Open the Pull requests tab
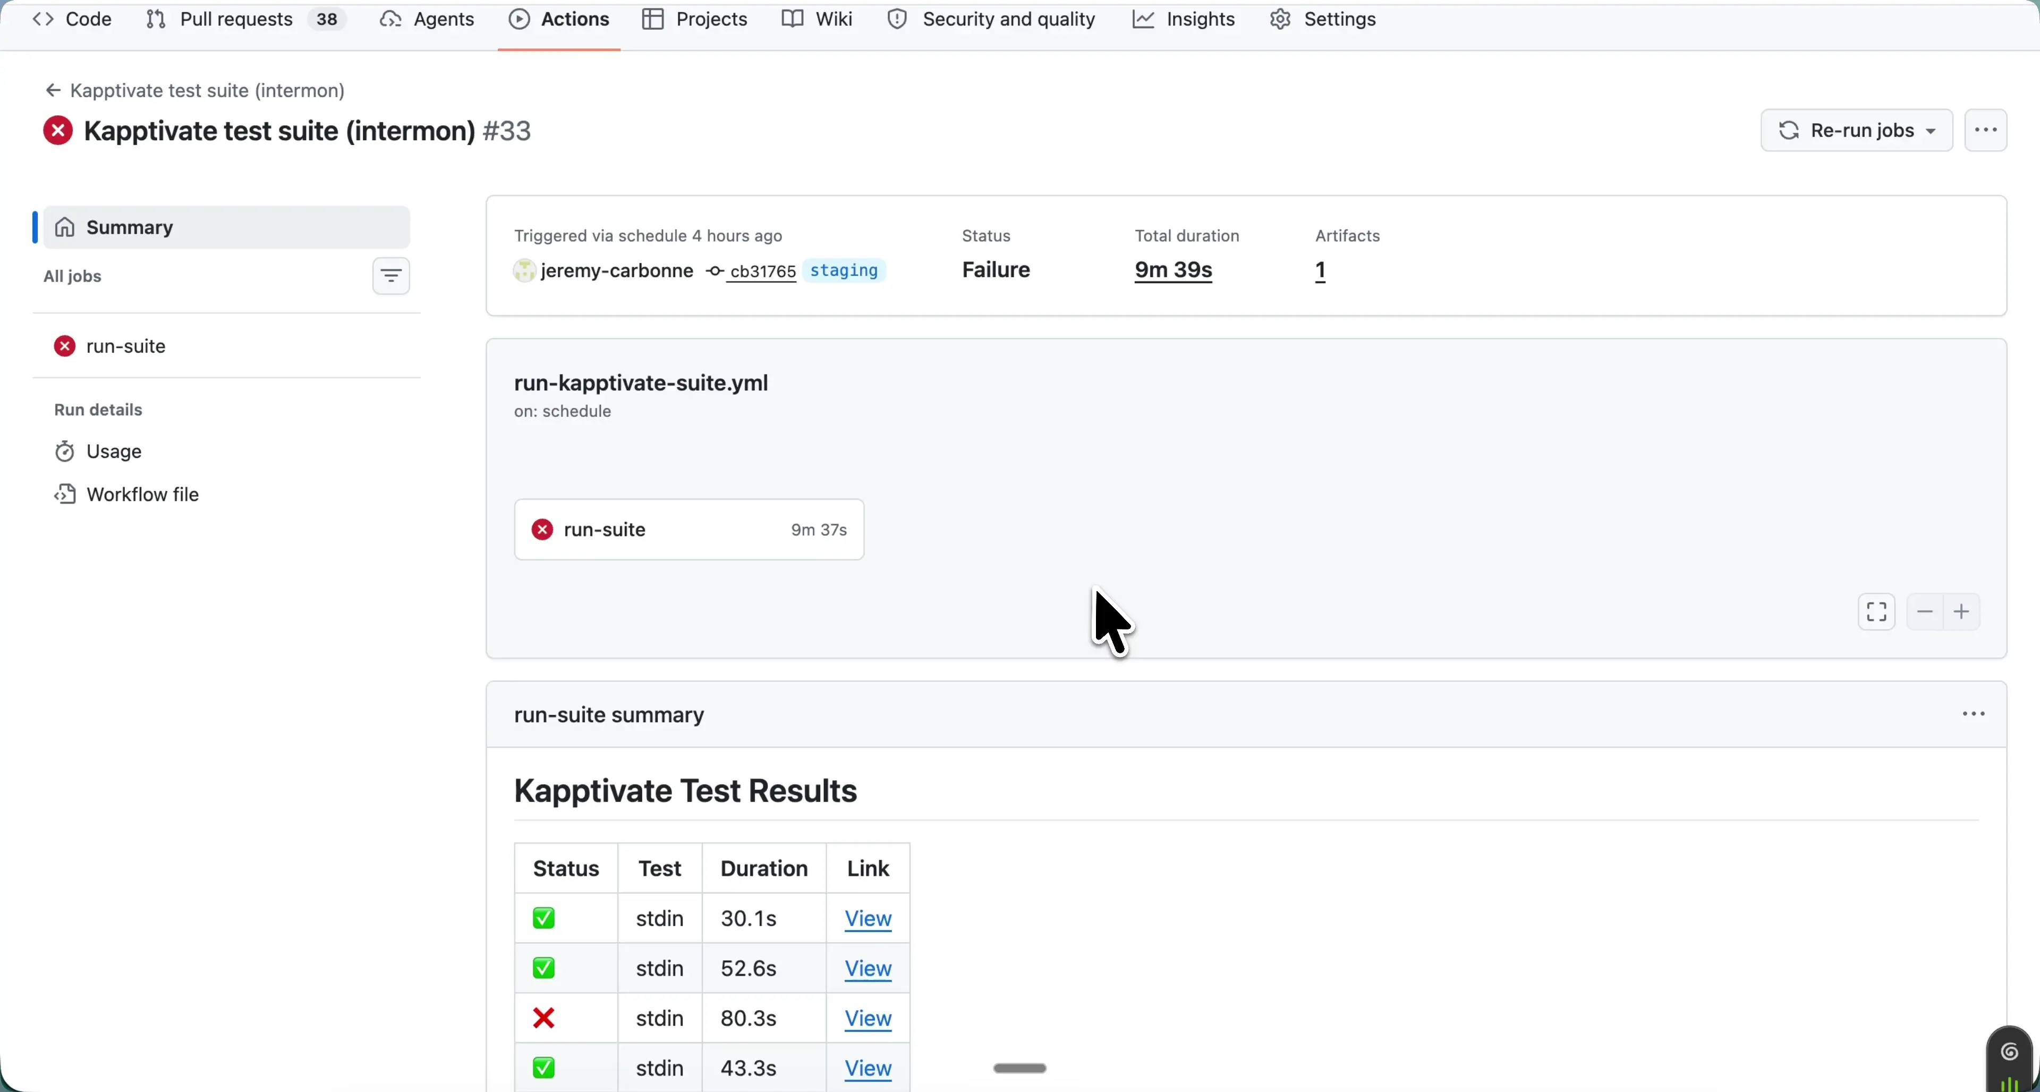The image size is (2040, 1092). (245, 20)
